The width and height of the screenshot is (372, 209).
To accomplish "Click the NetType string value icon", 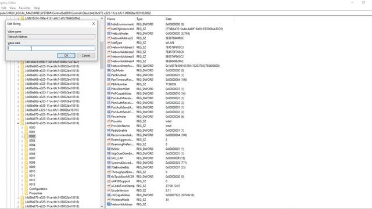I will [x=109, y=42].
